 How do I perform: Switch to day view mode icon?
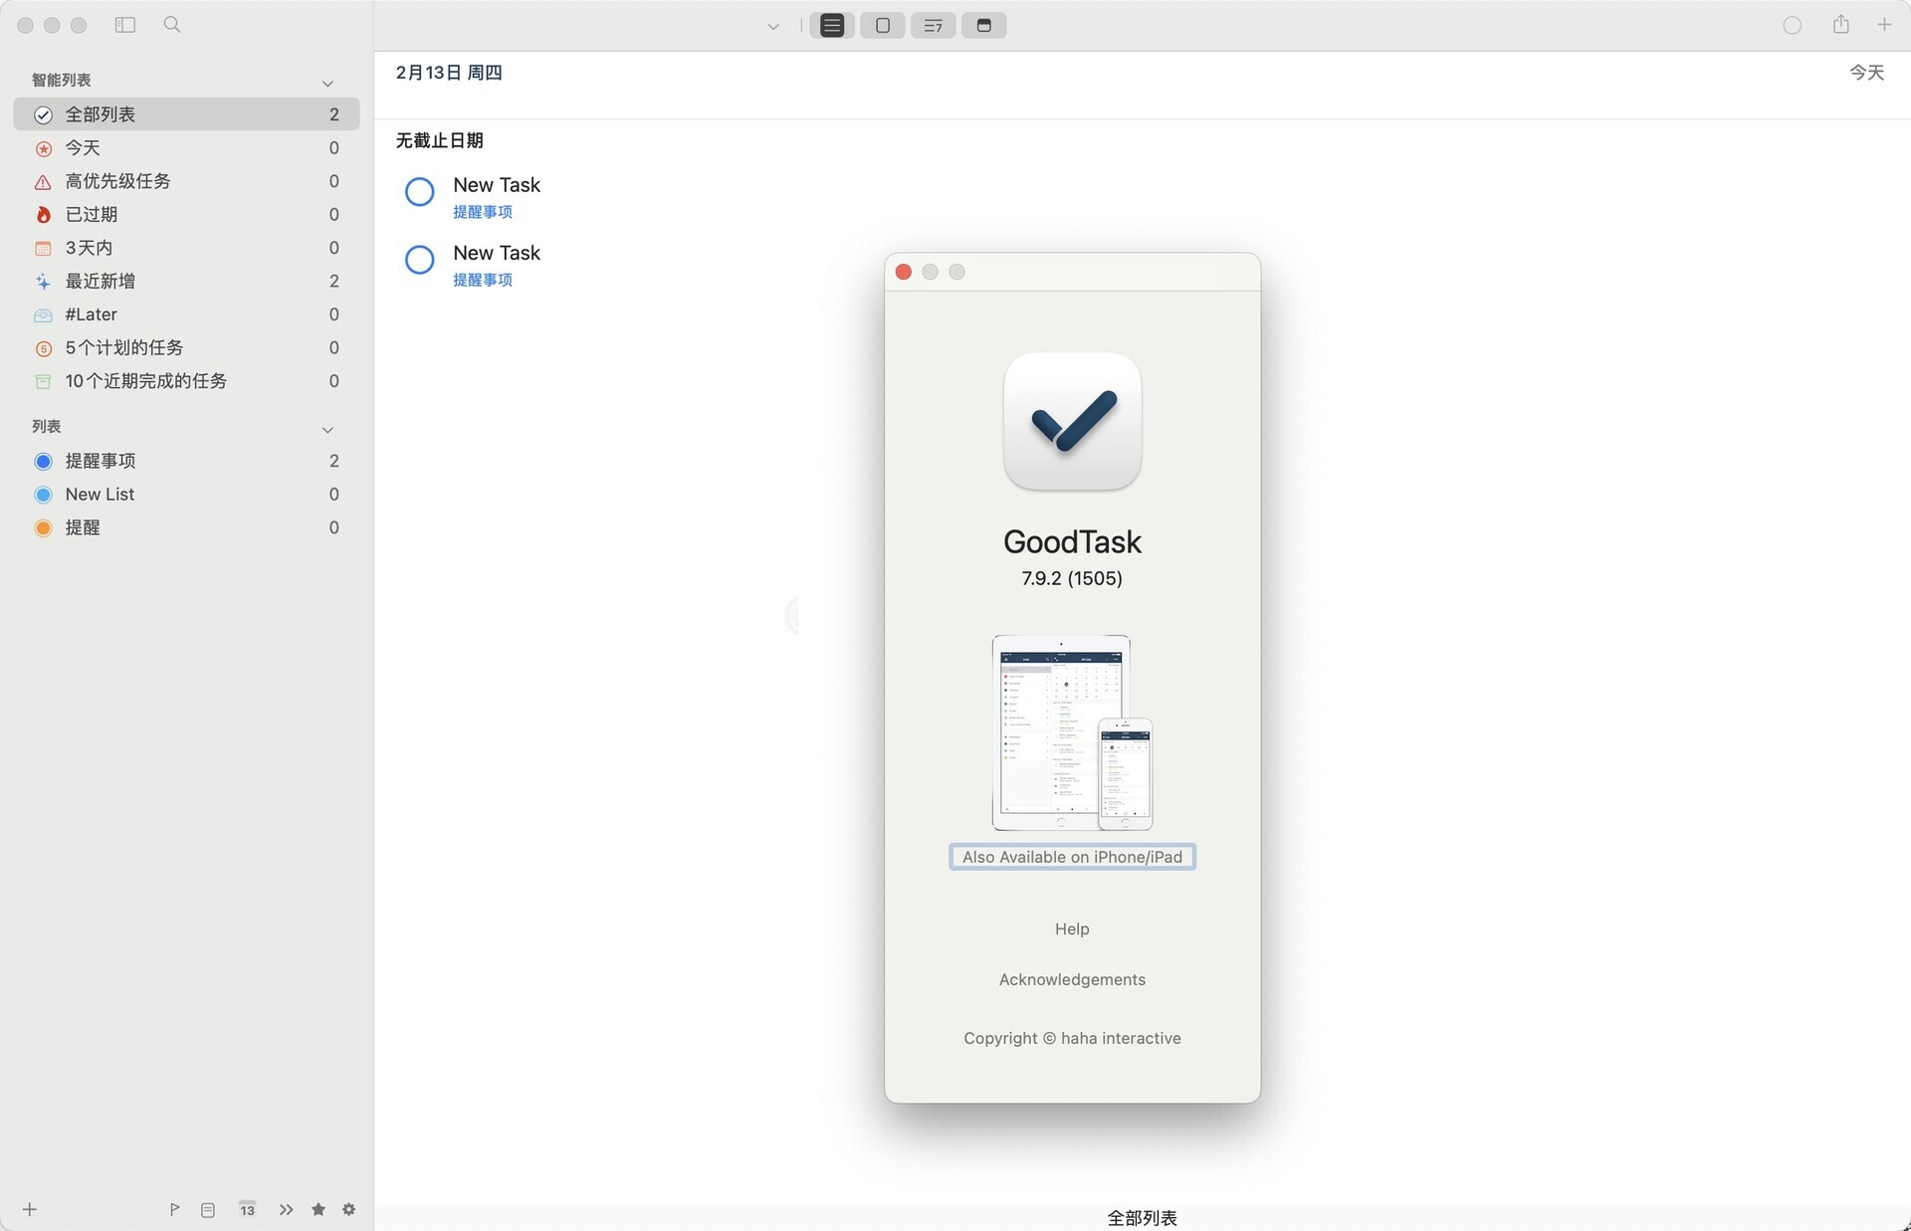[x=883, y=26]
